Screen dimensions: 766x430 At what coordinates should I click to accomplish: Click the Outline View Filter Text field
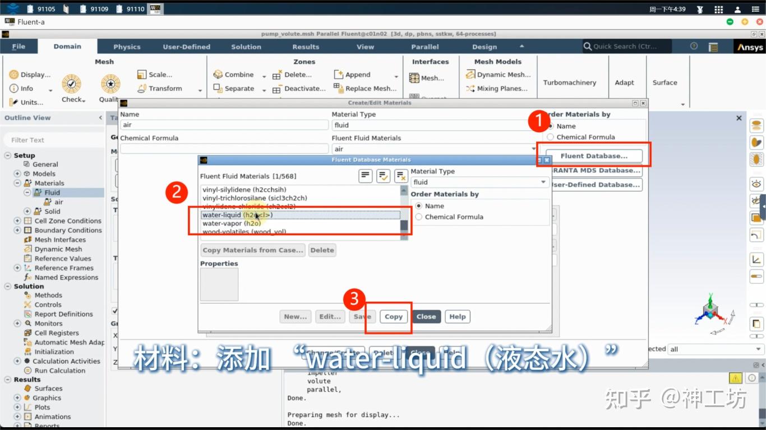tap(54, 140)
